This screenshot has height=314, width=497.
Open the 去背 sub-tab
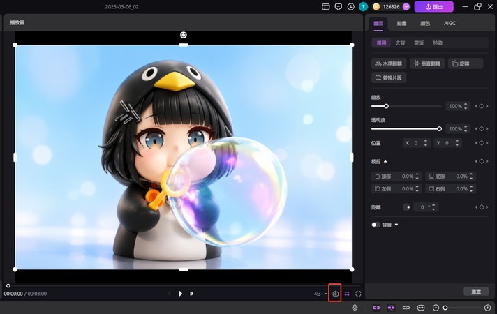pos(400,43)
